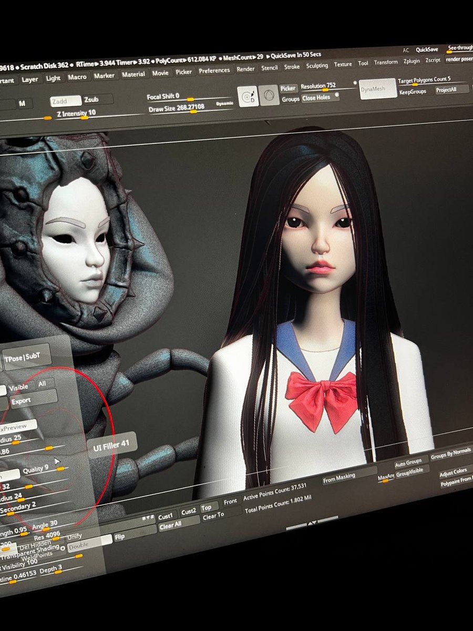The height and width of the screenshot is (631, 473).
Task: Click the Unify button
Action: click(75, 537)
